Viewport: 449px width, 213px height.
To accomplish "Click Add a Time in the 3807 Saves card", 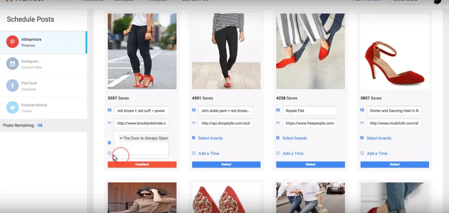I will [x=377, y=153].
